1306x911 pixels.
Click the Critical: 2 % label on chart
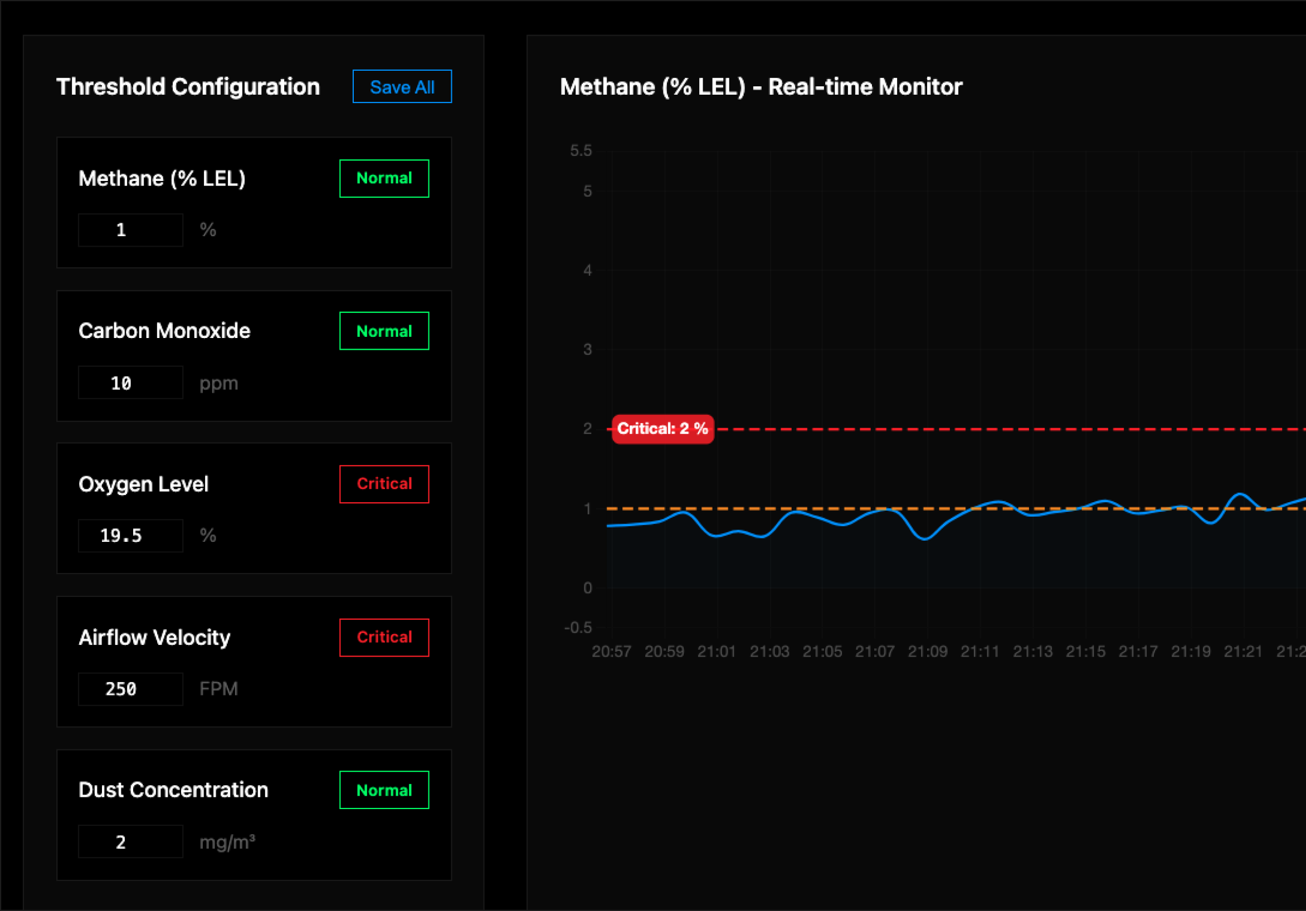pos(662,429)
